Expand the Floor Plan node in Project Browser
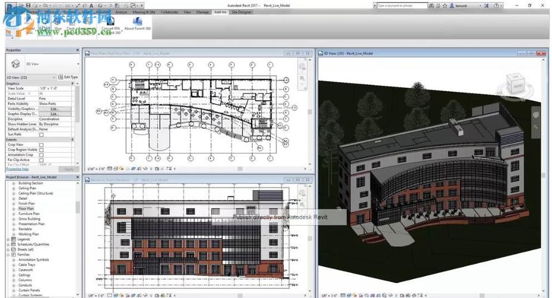The image size is (552, 298). click(14, 209)
